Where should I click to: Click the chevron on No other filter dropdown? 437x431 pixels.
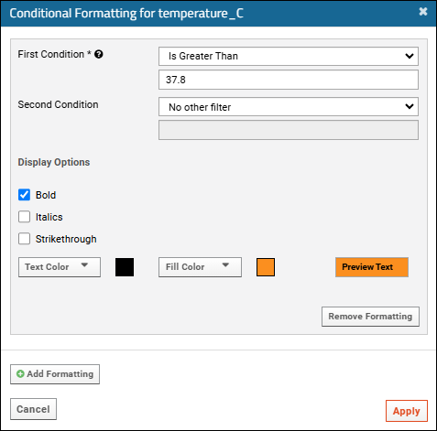coord(410,106)
